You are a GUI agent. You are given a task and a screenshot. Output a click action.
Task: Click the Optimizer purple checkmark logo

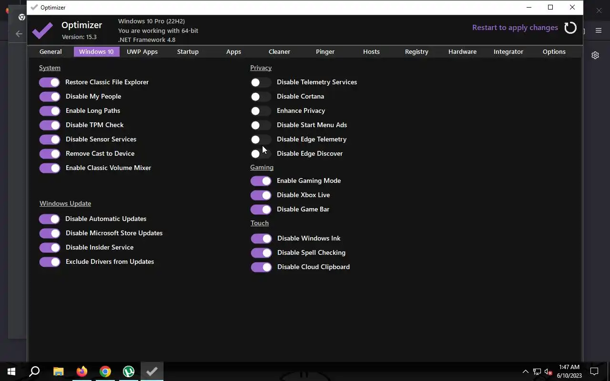click(42, 30)
